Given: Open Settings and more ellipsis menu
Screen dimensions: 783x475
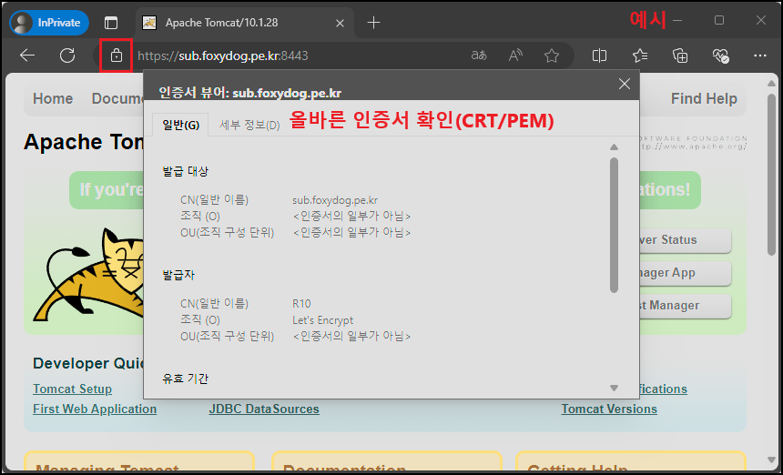Looking at the screenshot, I should (760, 56).
